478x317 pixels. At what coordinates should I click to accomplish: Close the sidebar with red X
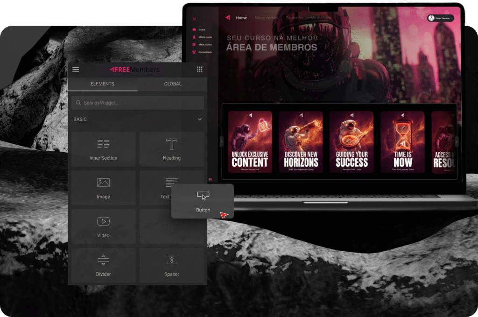click(x=194, y=19)
